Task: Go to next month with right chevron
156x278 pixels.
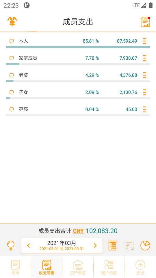Action: tap(95, 245)
